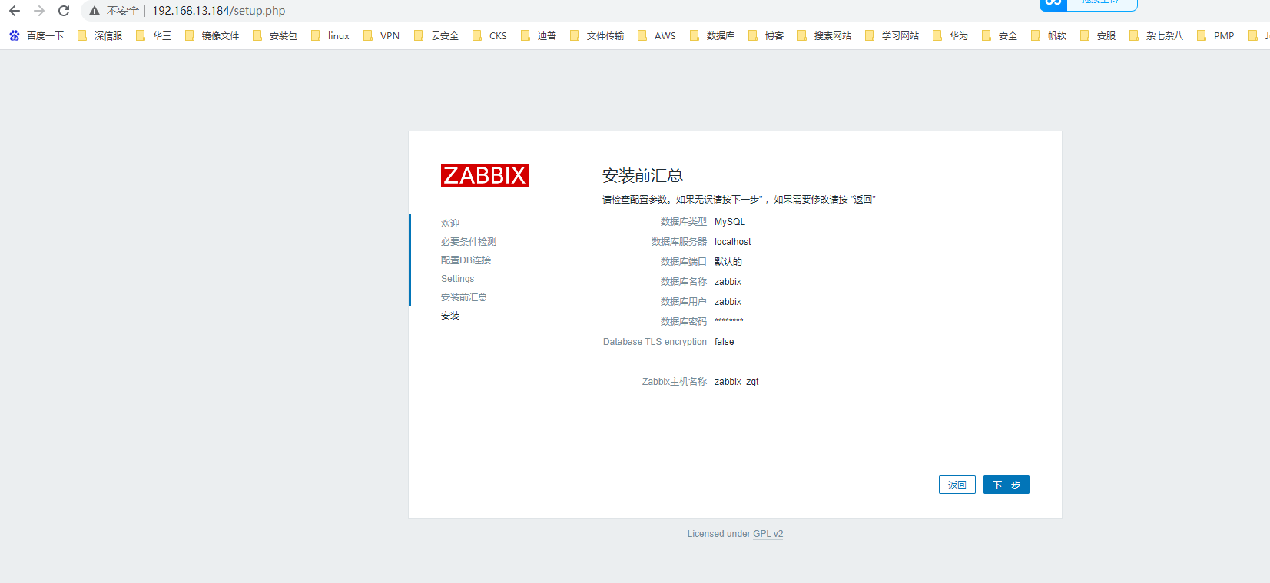Viewport: 1270px width, 583px height.
Task: Open the 华为 bookmark folder
Action: point(950,35)
